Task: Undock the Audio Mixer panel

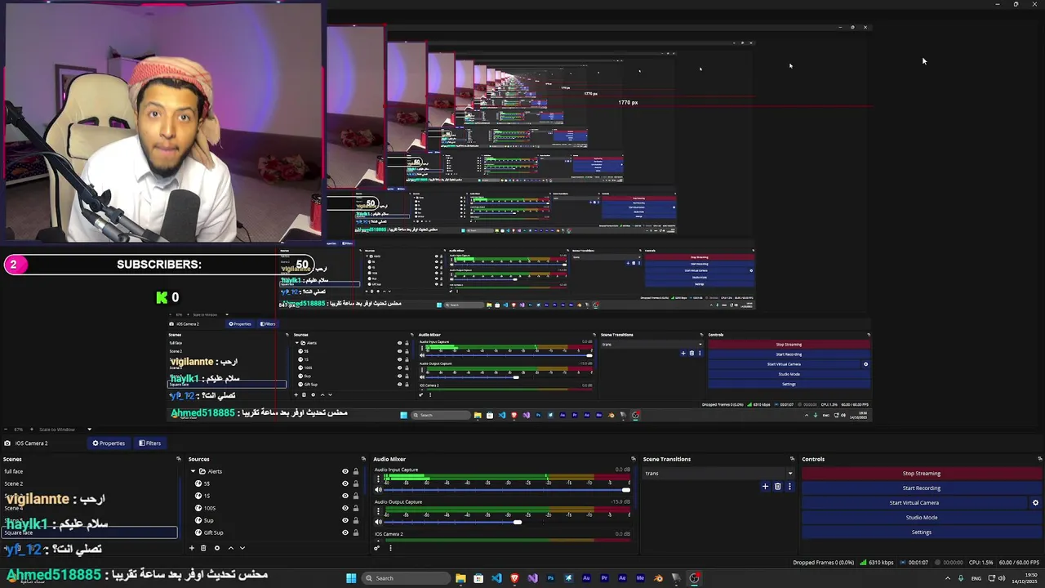Action: [633, 459]
